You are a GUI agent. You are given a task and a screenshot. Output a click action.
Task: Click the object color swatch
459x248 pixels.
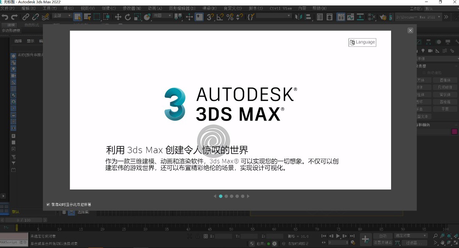tap(454, 132)
